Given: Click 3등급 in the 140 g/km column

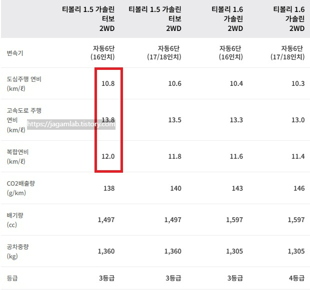Looking at the screenshot, I should click(x=173, y=279).
